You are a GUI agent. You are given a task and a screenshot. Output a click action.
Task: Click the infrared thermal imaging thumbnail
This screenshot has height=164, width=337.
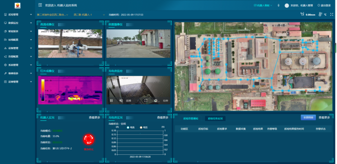pyautogui.click(x=69, y=89)
